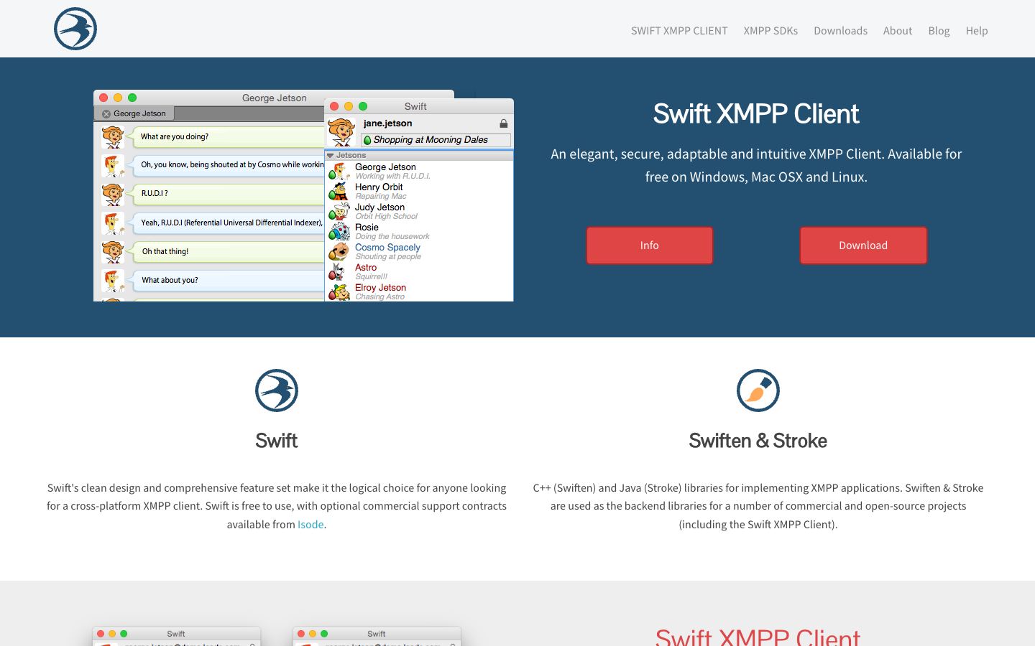Close the George Jetson chat tab
Viewport: 1035px width, 646px height.
pos(106,114)
